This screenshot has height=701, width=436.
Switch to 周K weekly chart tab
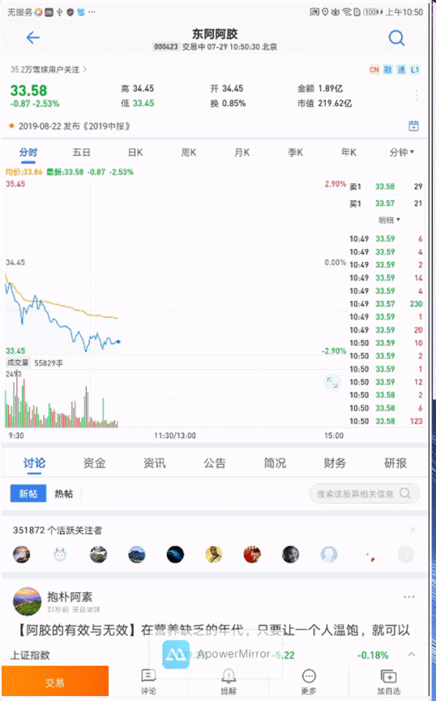pyautogui.click(x=188, y=153)
